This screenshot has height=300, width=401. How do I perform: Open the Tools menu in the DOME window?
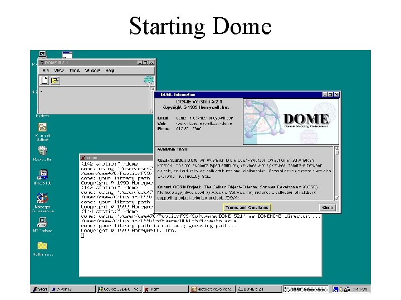(75, 71)
